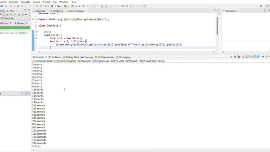
Task: Click the green JUnit progress bar
Action: pyautogui.click(x=15, y=27)
